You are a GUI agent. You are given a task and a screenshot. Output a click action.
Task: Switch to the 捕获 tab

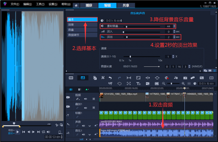(x=89, y=5)
